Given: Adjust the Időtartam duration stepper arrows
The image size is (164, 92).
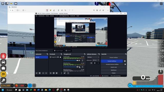Looking at the screenshot, I should tap(98, 60).
